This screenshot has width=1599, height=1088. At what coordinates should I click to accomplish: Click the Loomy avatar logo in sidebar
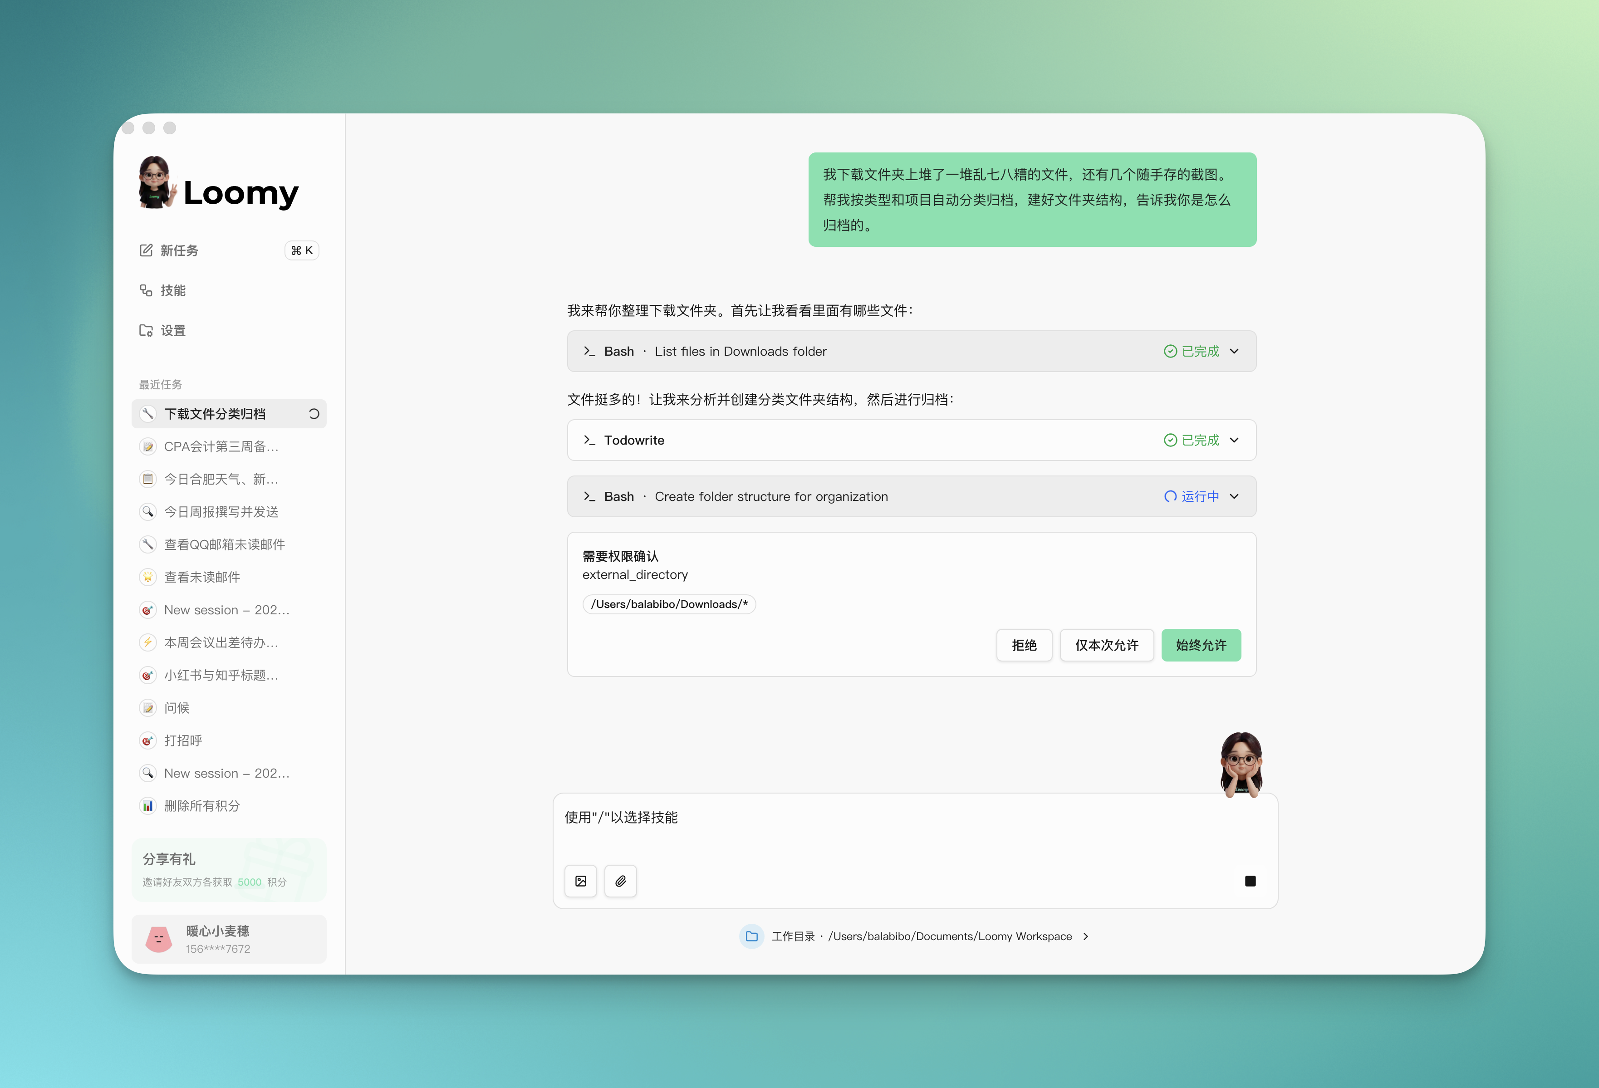tap(156, 183)
